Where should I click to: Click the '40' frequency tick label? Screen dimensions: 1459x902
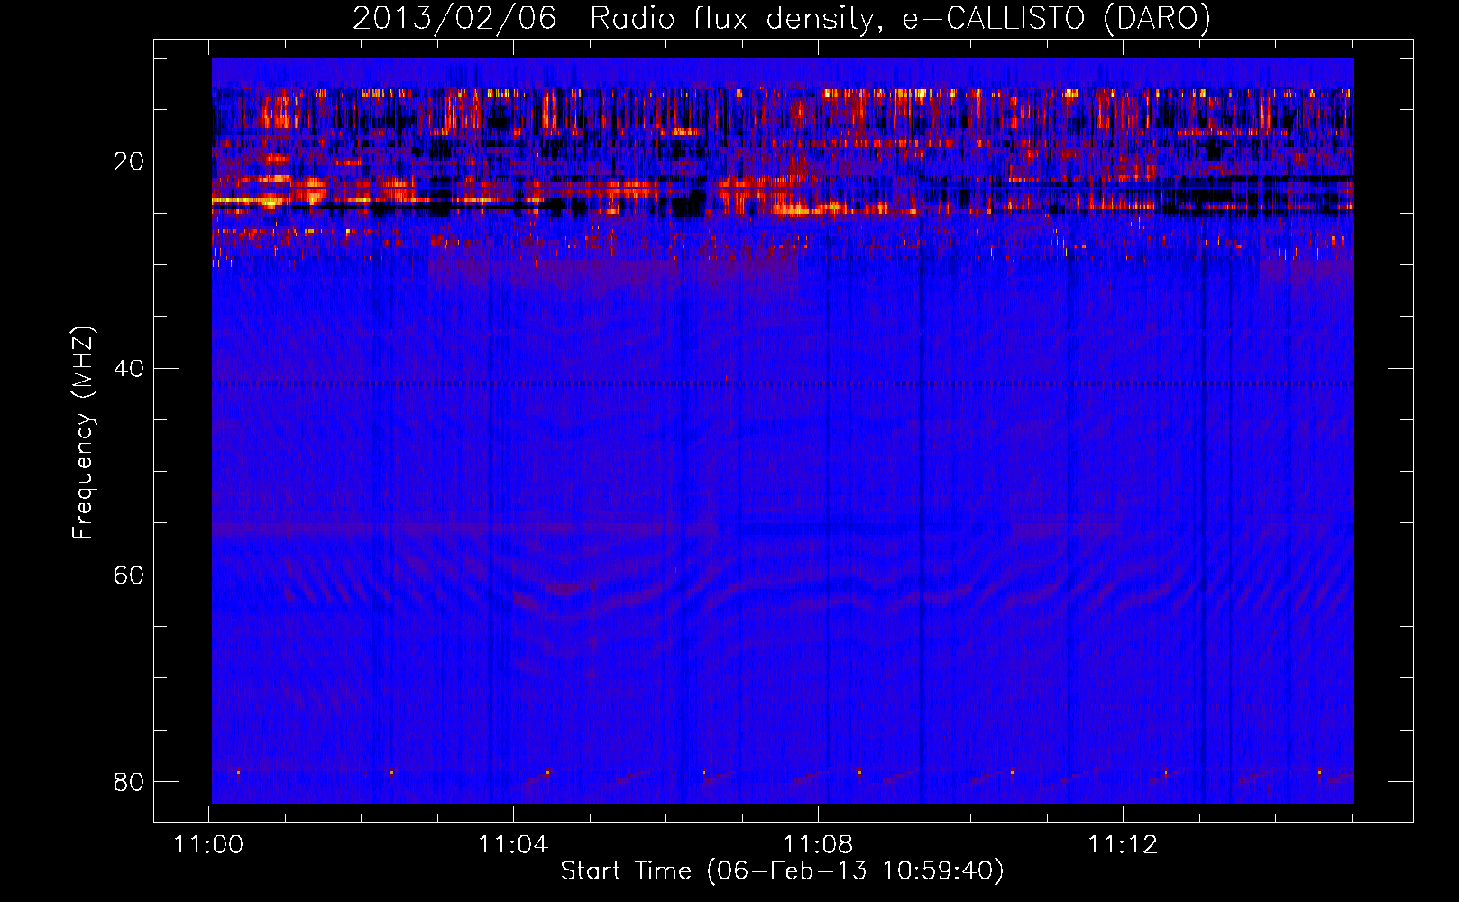click(x=129, y=368)
